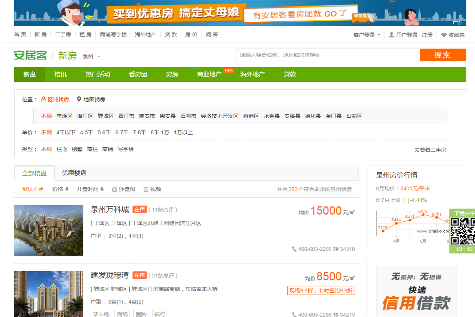
Task: Open the 房价 top link
Action: [191, 34]
